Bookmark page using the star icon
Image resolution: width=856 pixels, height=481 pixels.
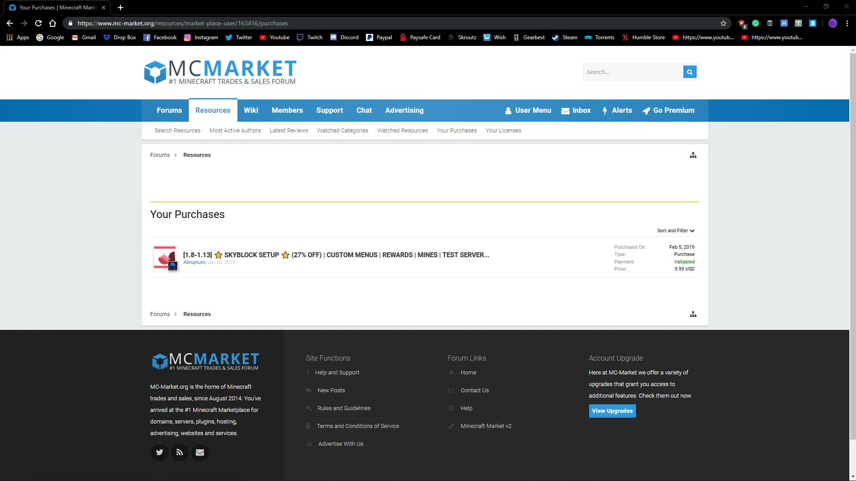pos(723,23)
